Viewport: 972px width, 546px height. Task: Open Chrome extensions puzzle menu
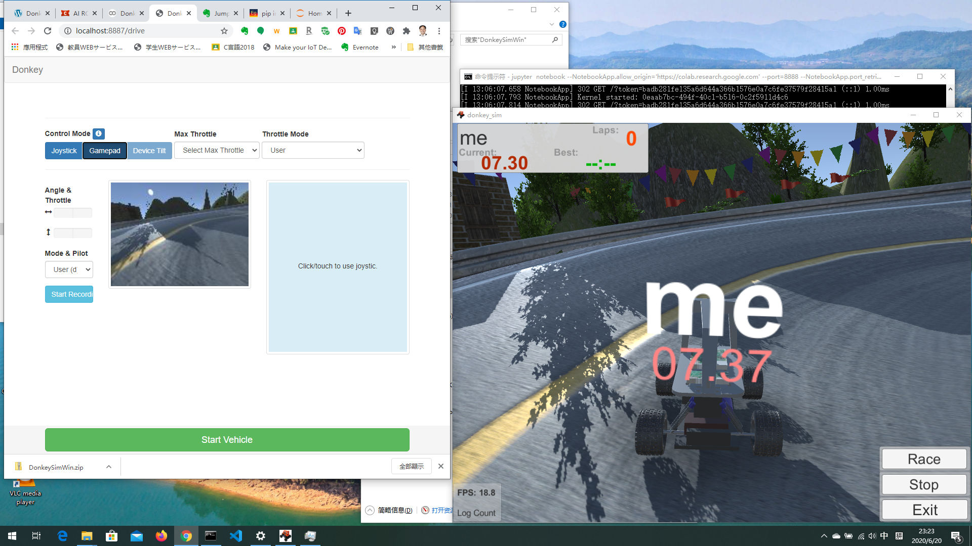(x=407, y=31)
